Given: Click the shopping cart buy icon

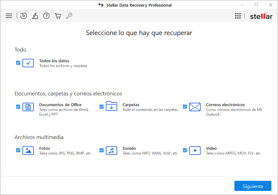Looking at the screenshot, I should point(58,16).
